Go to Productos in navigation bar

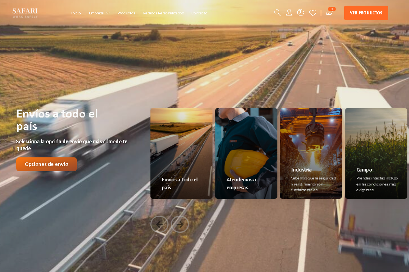(126, 13)
